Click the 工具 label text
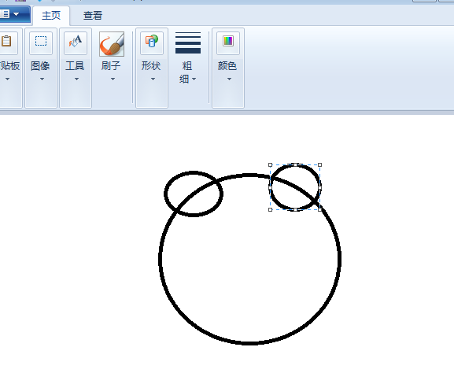 pyautogui.click(x=75, y=66)
